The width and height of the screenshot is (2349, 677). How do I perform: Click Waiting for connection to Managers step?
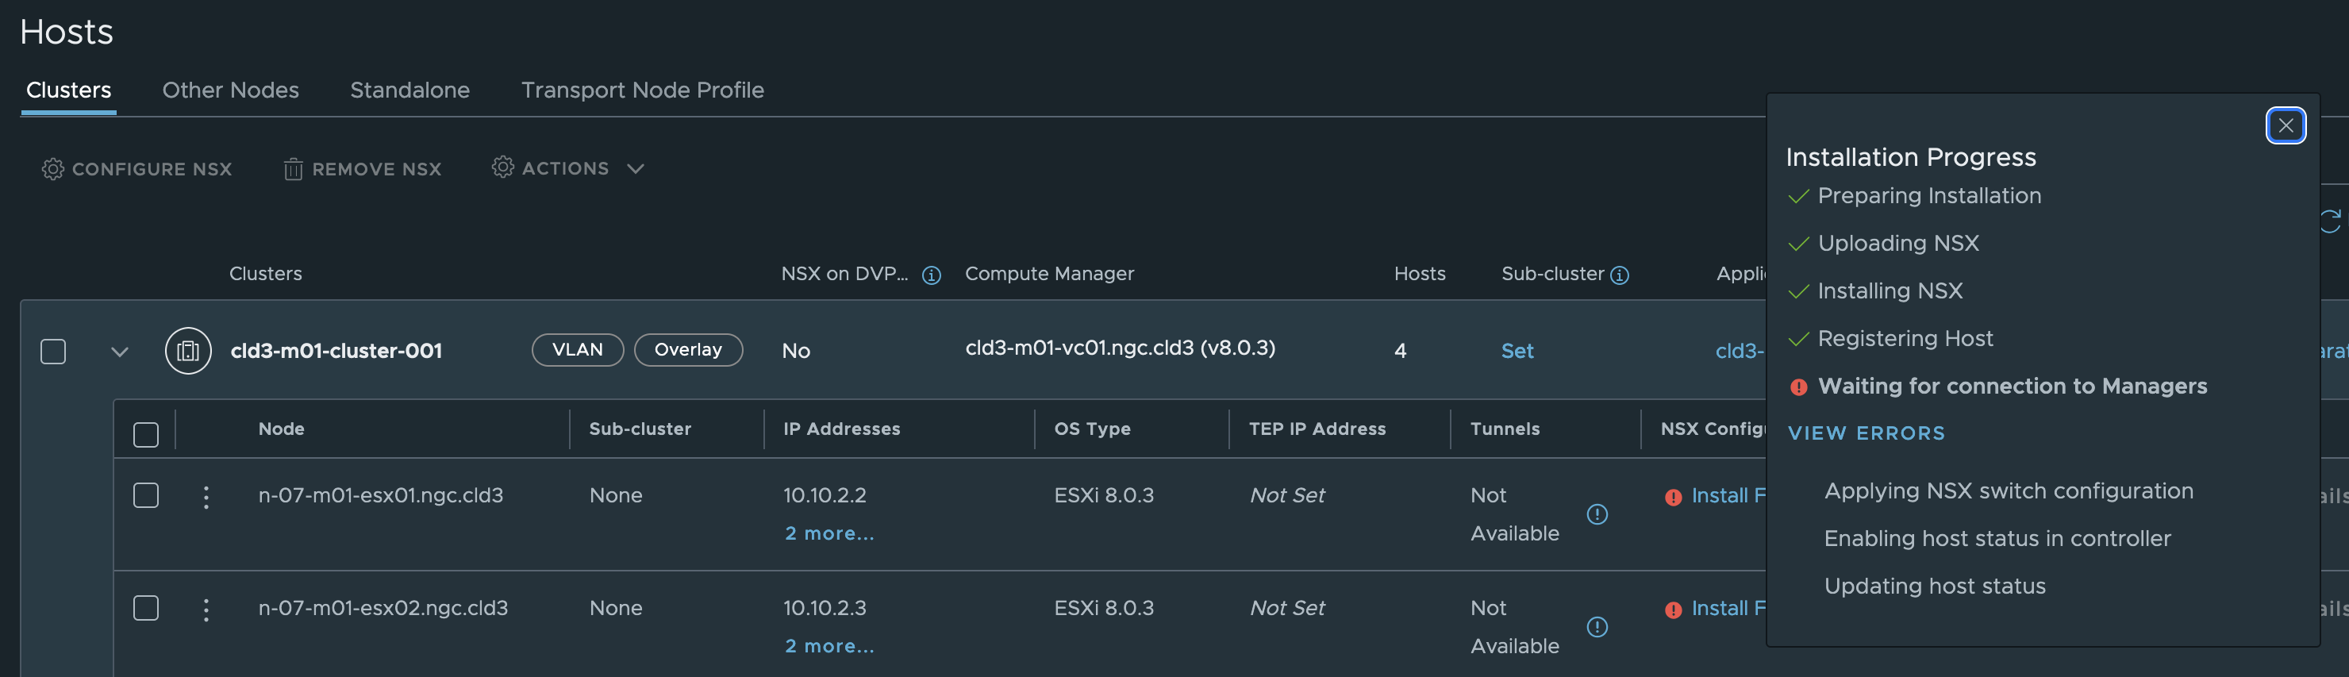[2013, 386]
